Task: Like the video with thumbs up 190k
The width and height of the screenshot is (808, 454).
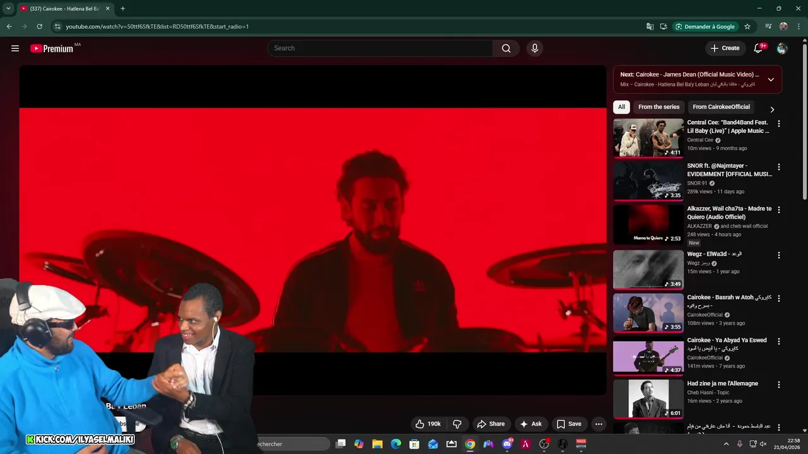Action: 428,424
